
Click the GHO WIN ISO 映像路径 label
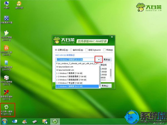(65, 55)
